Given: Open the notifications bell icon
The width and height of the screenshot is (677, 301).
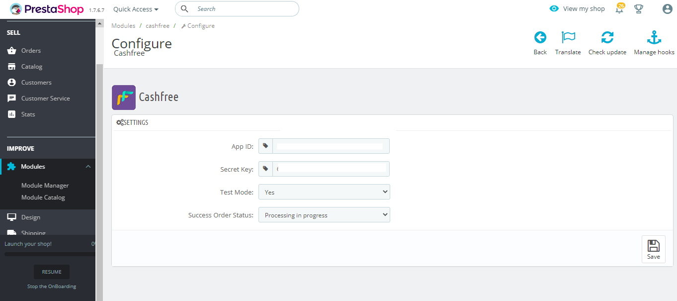Looking at the screenshot, I should coord(619,9).
